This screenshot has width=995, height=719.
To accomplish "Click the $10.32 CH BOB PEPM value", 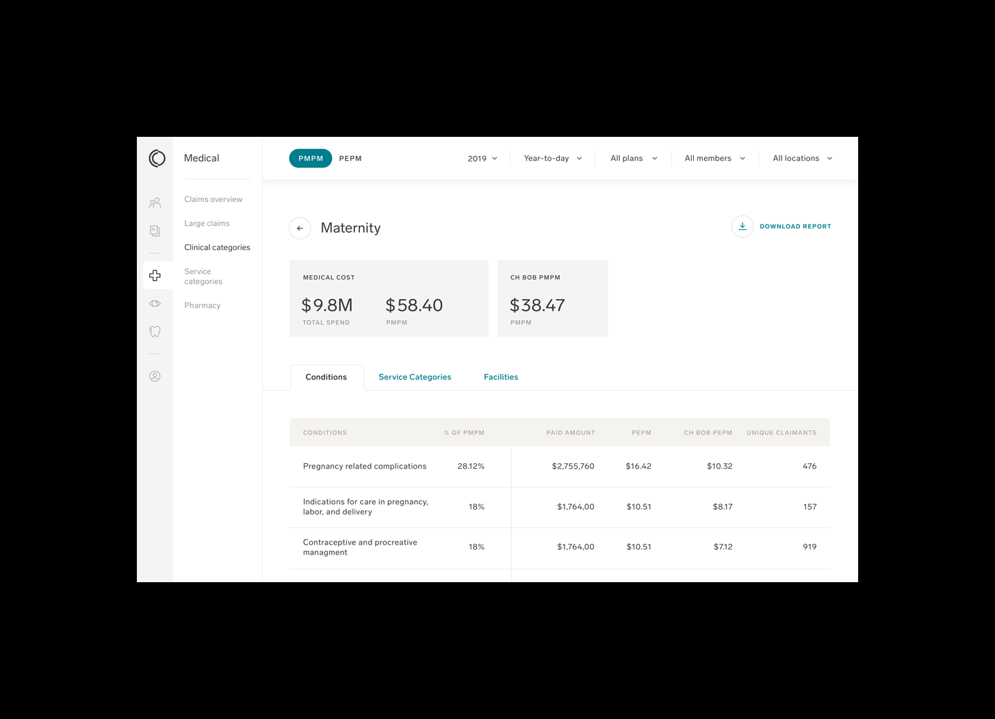I will pyautogui.click(x=720, y=467).
